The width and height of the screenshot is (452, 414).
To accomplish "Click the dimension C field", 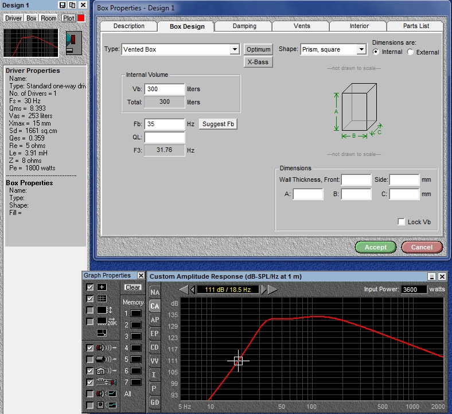I will pyautogui.click(x=404, y=194).
